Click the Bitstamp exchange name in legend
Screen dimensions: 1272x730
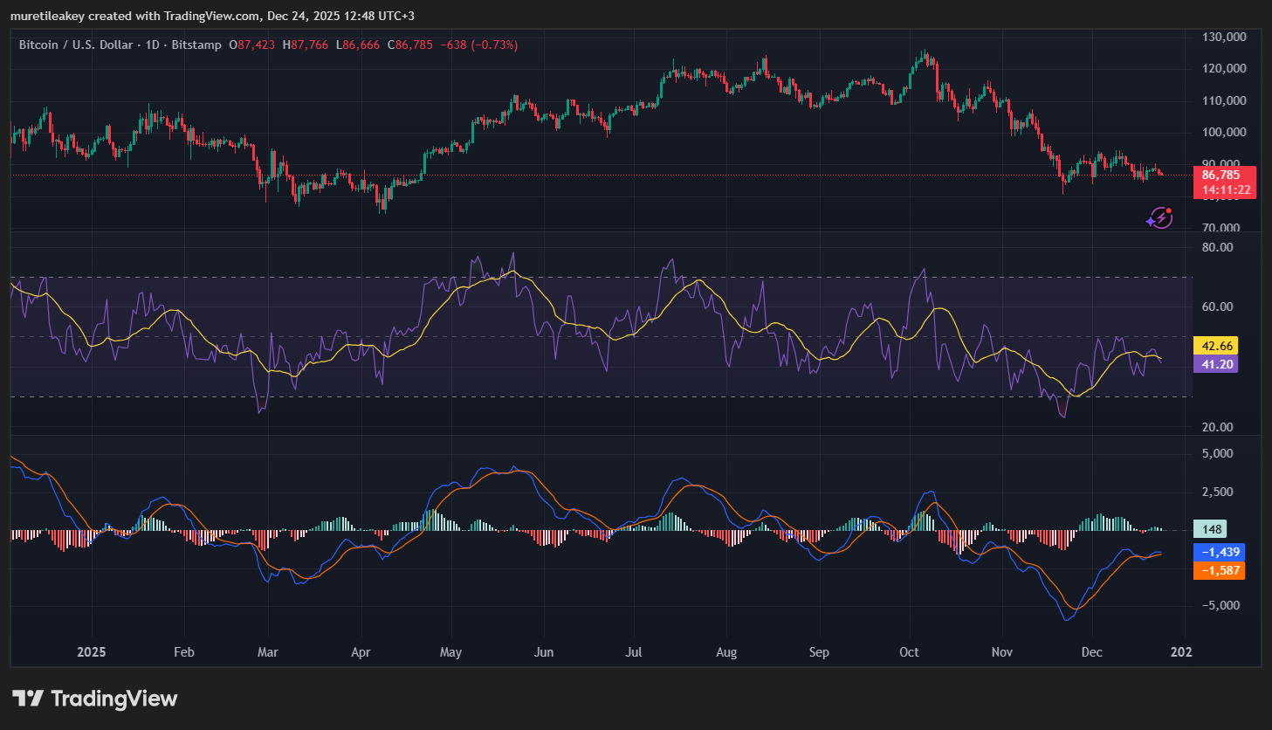(x=196, y=45)
